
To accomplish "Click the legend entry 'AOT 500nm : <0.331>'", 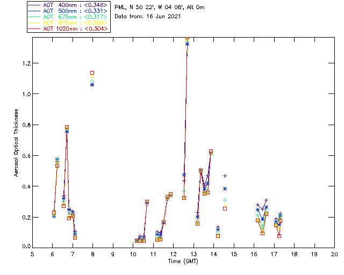I will tap(68, 11).
